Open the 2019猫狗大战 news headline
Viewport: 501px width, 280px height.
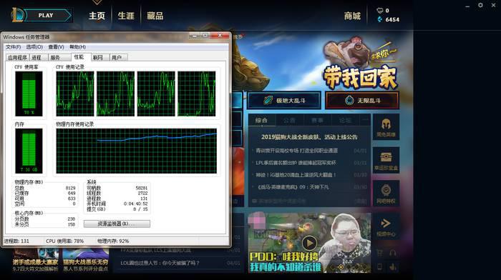309,137
